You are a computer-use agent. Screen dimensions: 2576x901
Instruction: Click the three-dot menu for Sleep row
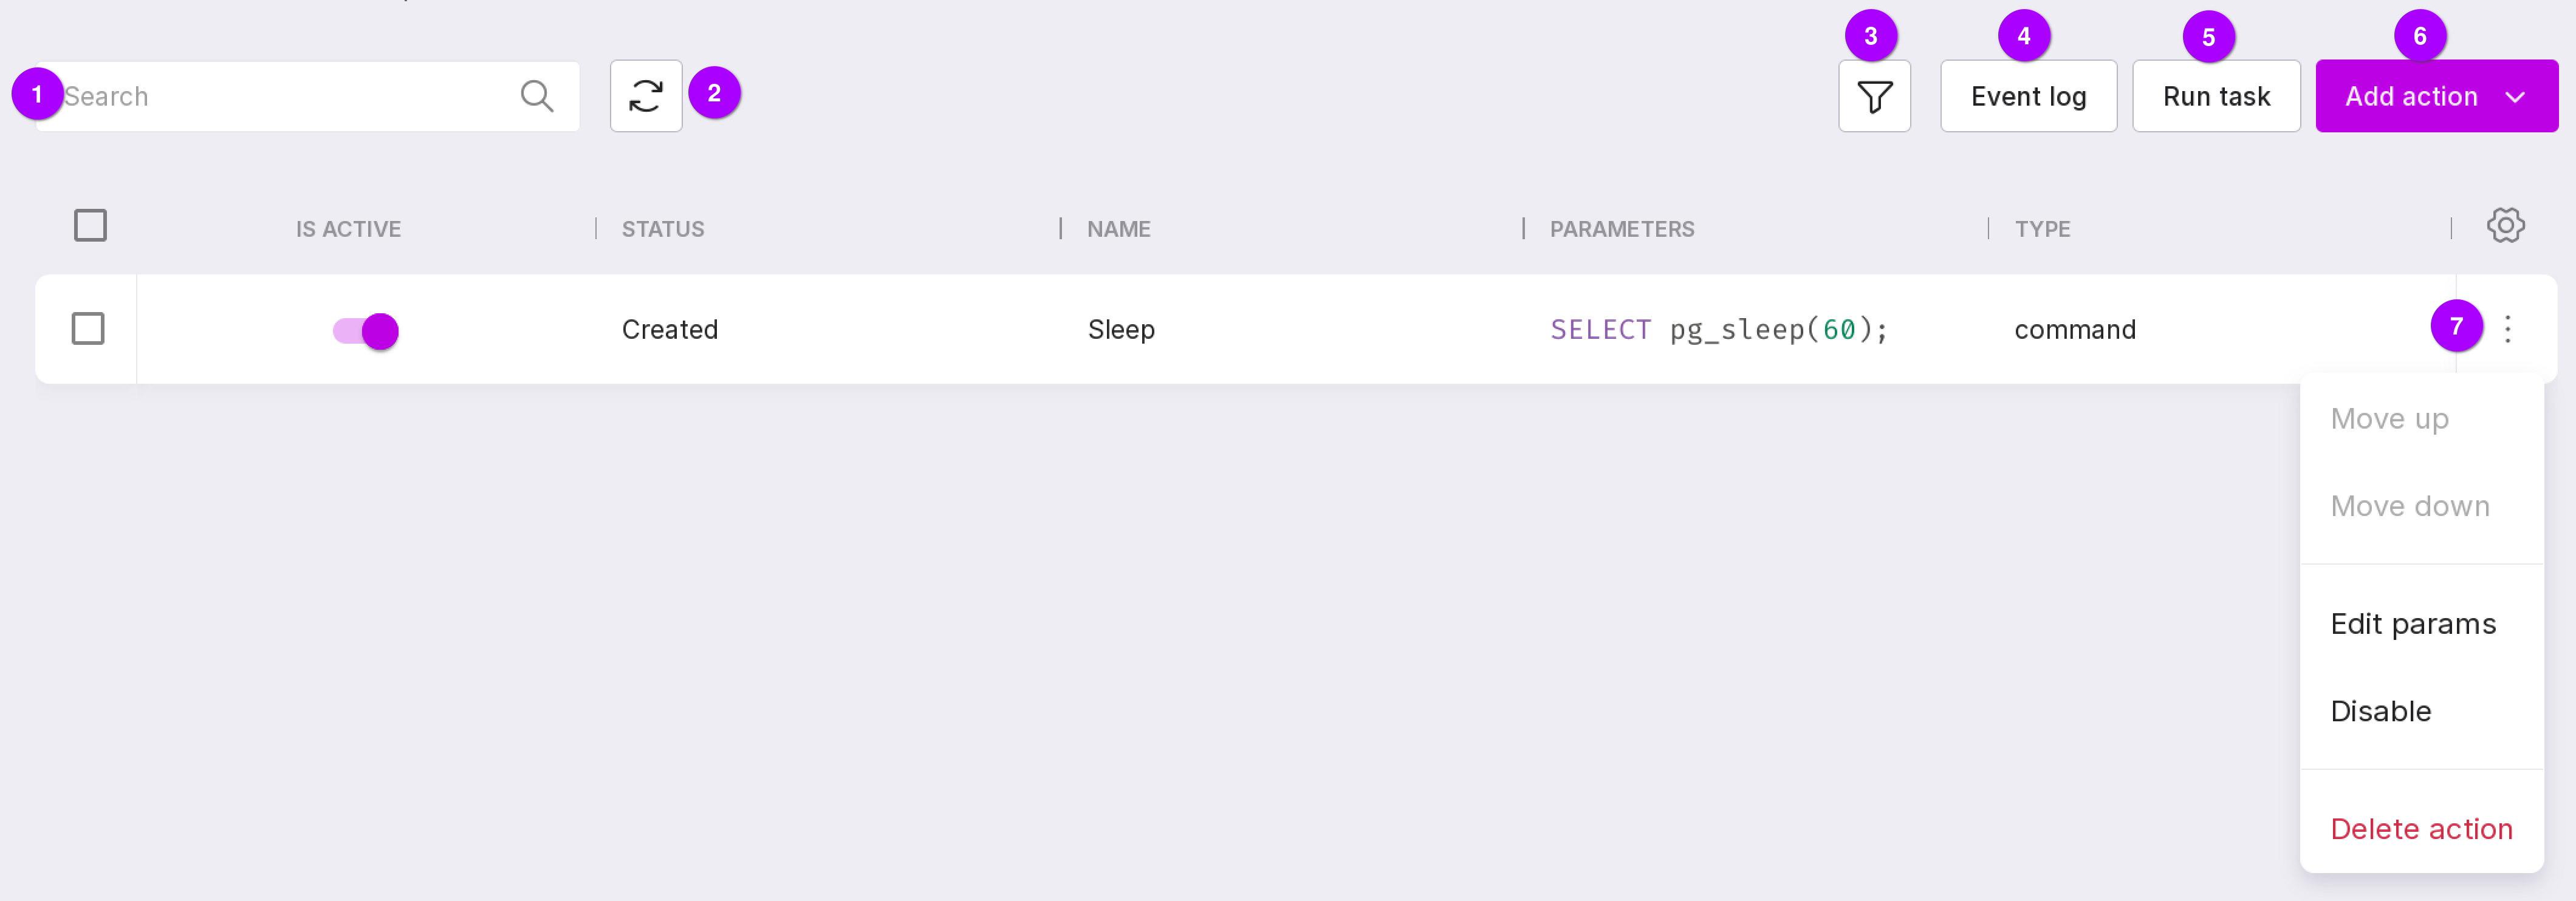(2507, 328)
